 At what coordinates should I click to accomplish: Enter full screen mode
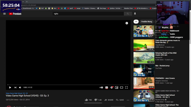point(127,87)
